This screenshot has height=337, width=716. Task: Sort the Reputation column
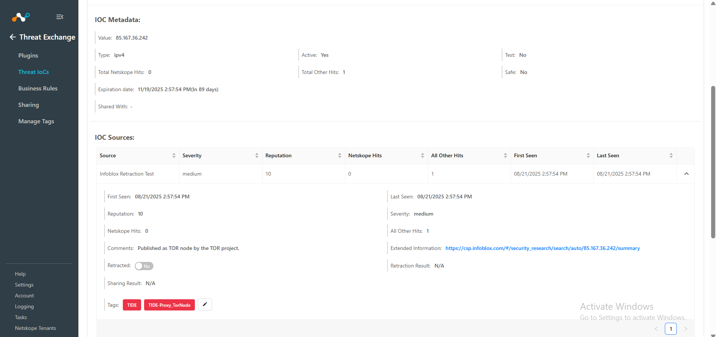coord(340,155)
